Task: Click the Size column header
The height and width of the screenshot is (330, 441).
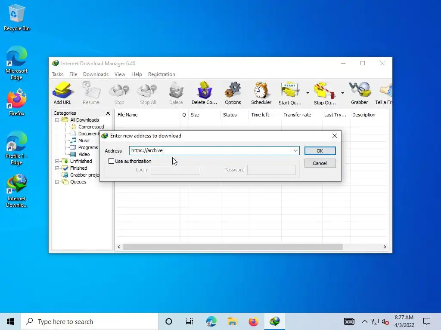Action: 205,115
